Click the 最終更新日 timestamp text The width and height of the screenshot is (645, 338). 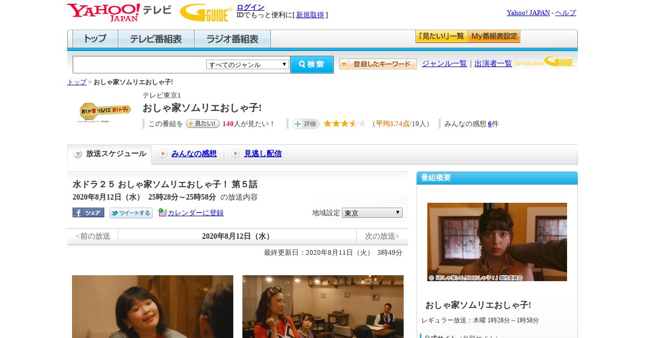pos(333,252)
